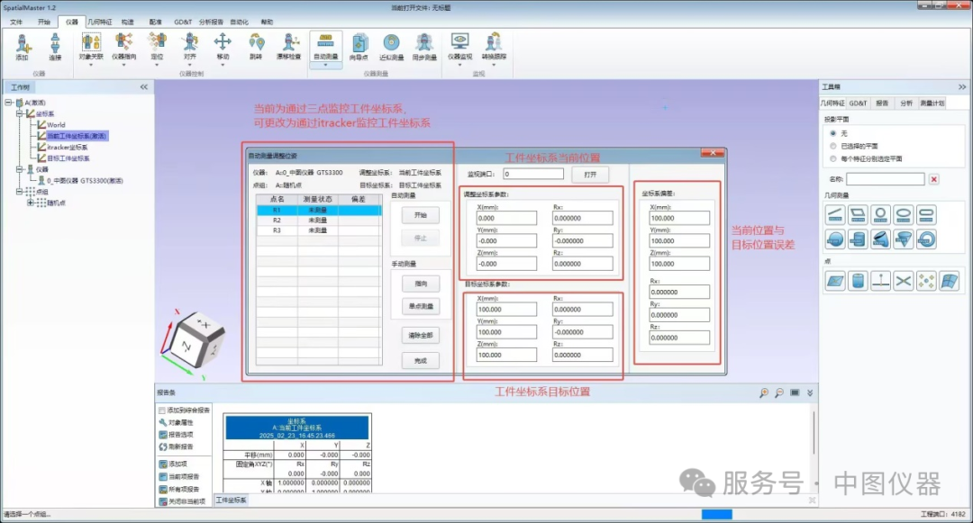Switch to the 自动化 ribbon tab
Screen dimensions: 973x523
(x=239, y=22)
